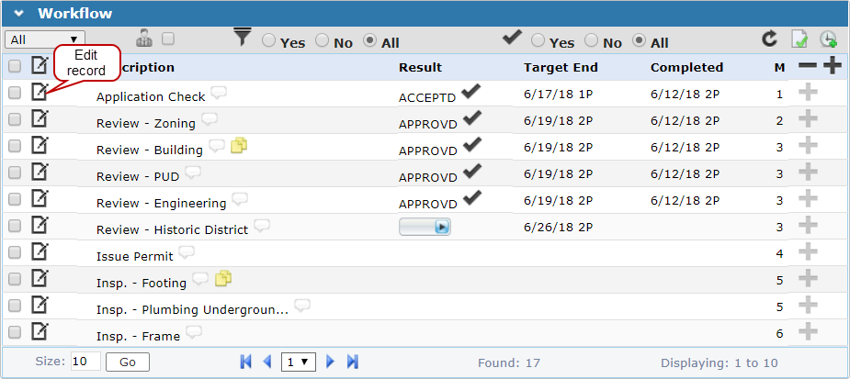Click the plus icon in Issue Permit row

808,251
